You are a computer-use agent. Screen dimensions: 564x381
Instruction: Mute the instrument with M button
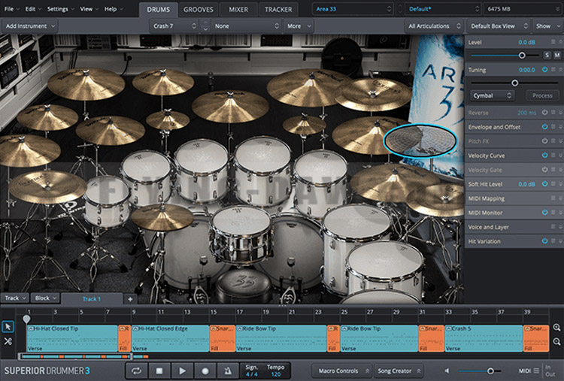556,56
